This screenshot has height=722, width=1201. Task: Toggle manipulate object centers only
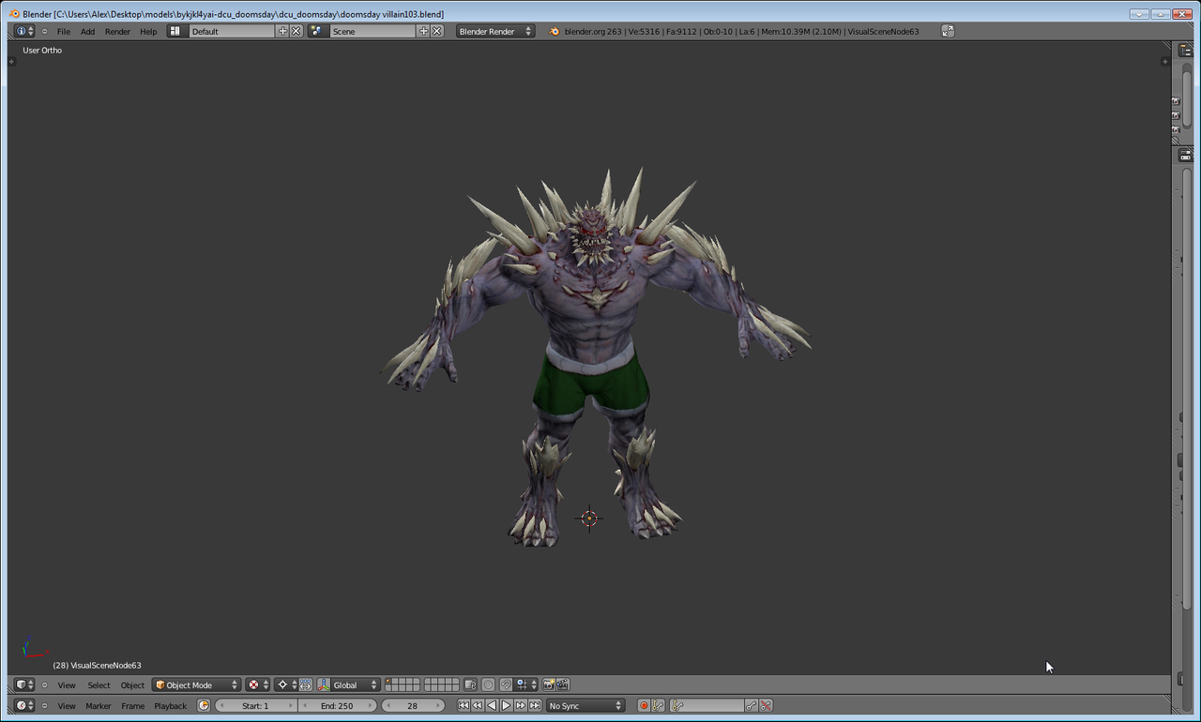pos(306,685)
